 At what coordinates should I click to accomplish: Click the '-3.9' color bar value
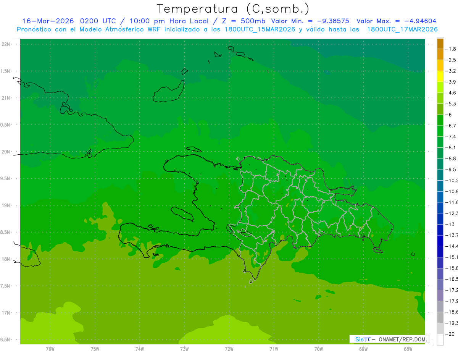pyautogui.click(x=450, y=82)
